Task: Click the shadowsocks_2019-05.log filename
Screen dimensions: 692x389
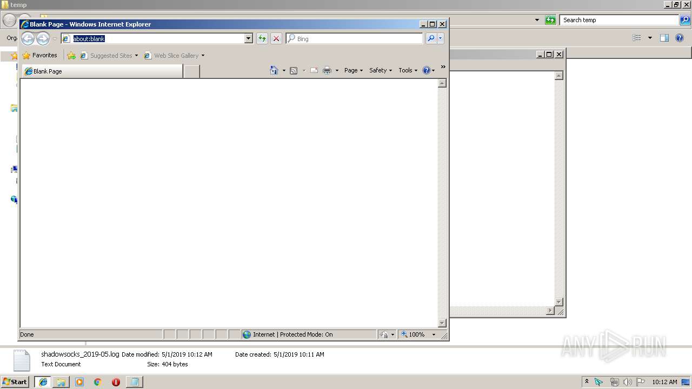Action: [x=80, y=354]
